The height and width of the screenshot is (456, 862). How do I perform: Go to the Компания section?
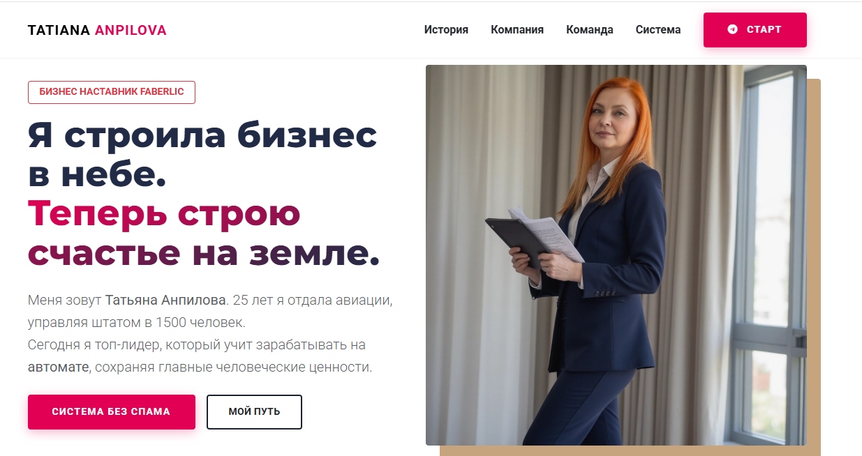tap(517, 29)
